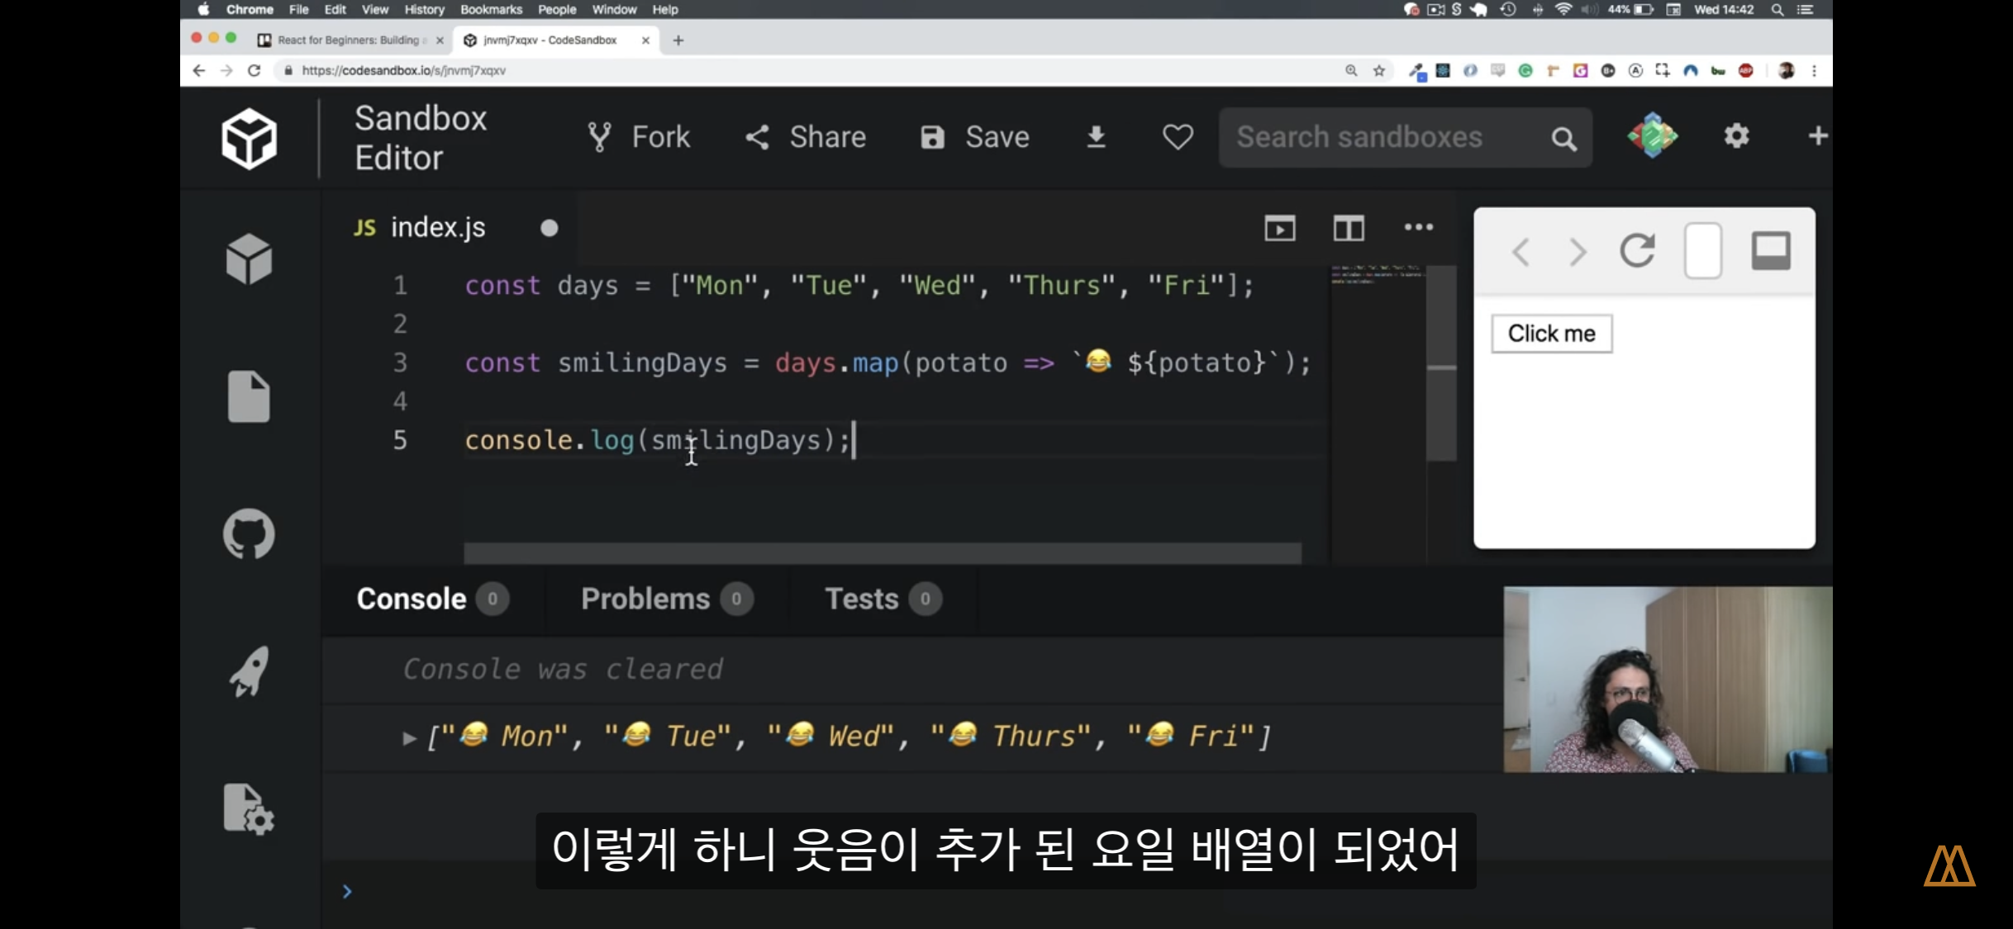This screenshot has width=2013, height=929.
Task: Select the React for Beginners browser tab
Action: click(350, 40)
